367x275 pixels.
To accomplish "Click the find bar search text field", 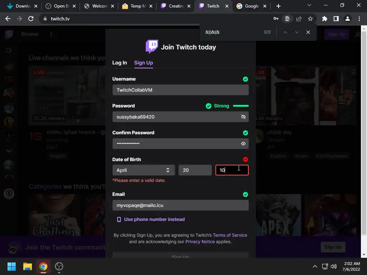I will point(232,32).
